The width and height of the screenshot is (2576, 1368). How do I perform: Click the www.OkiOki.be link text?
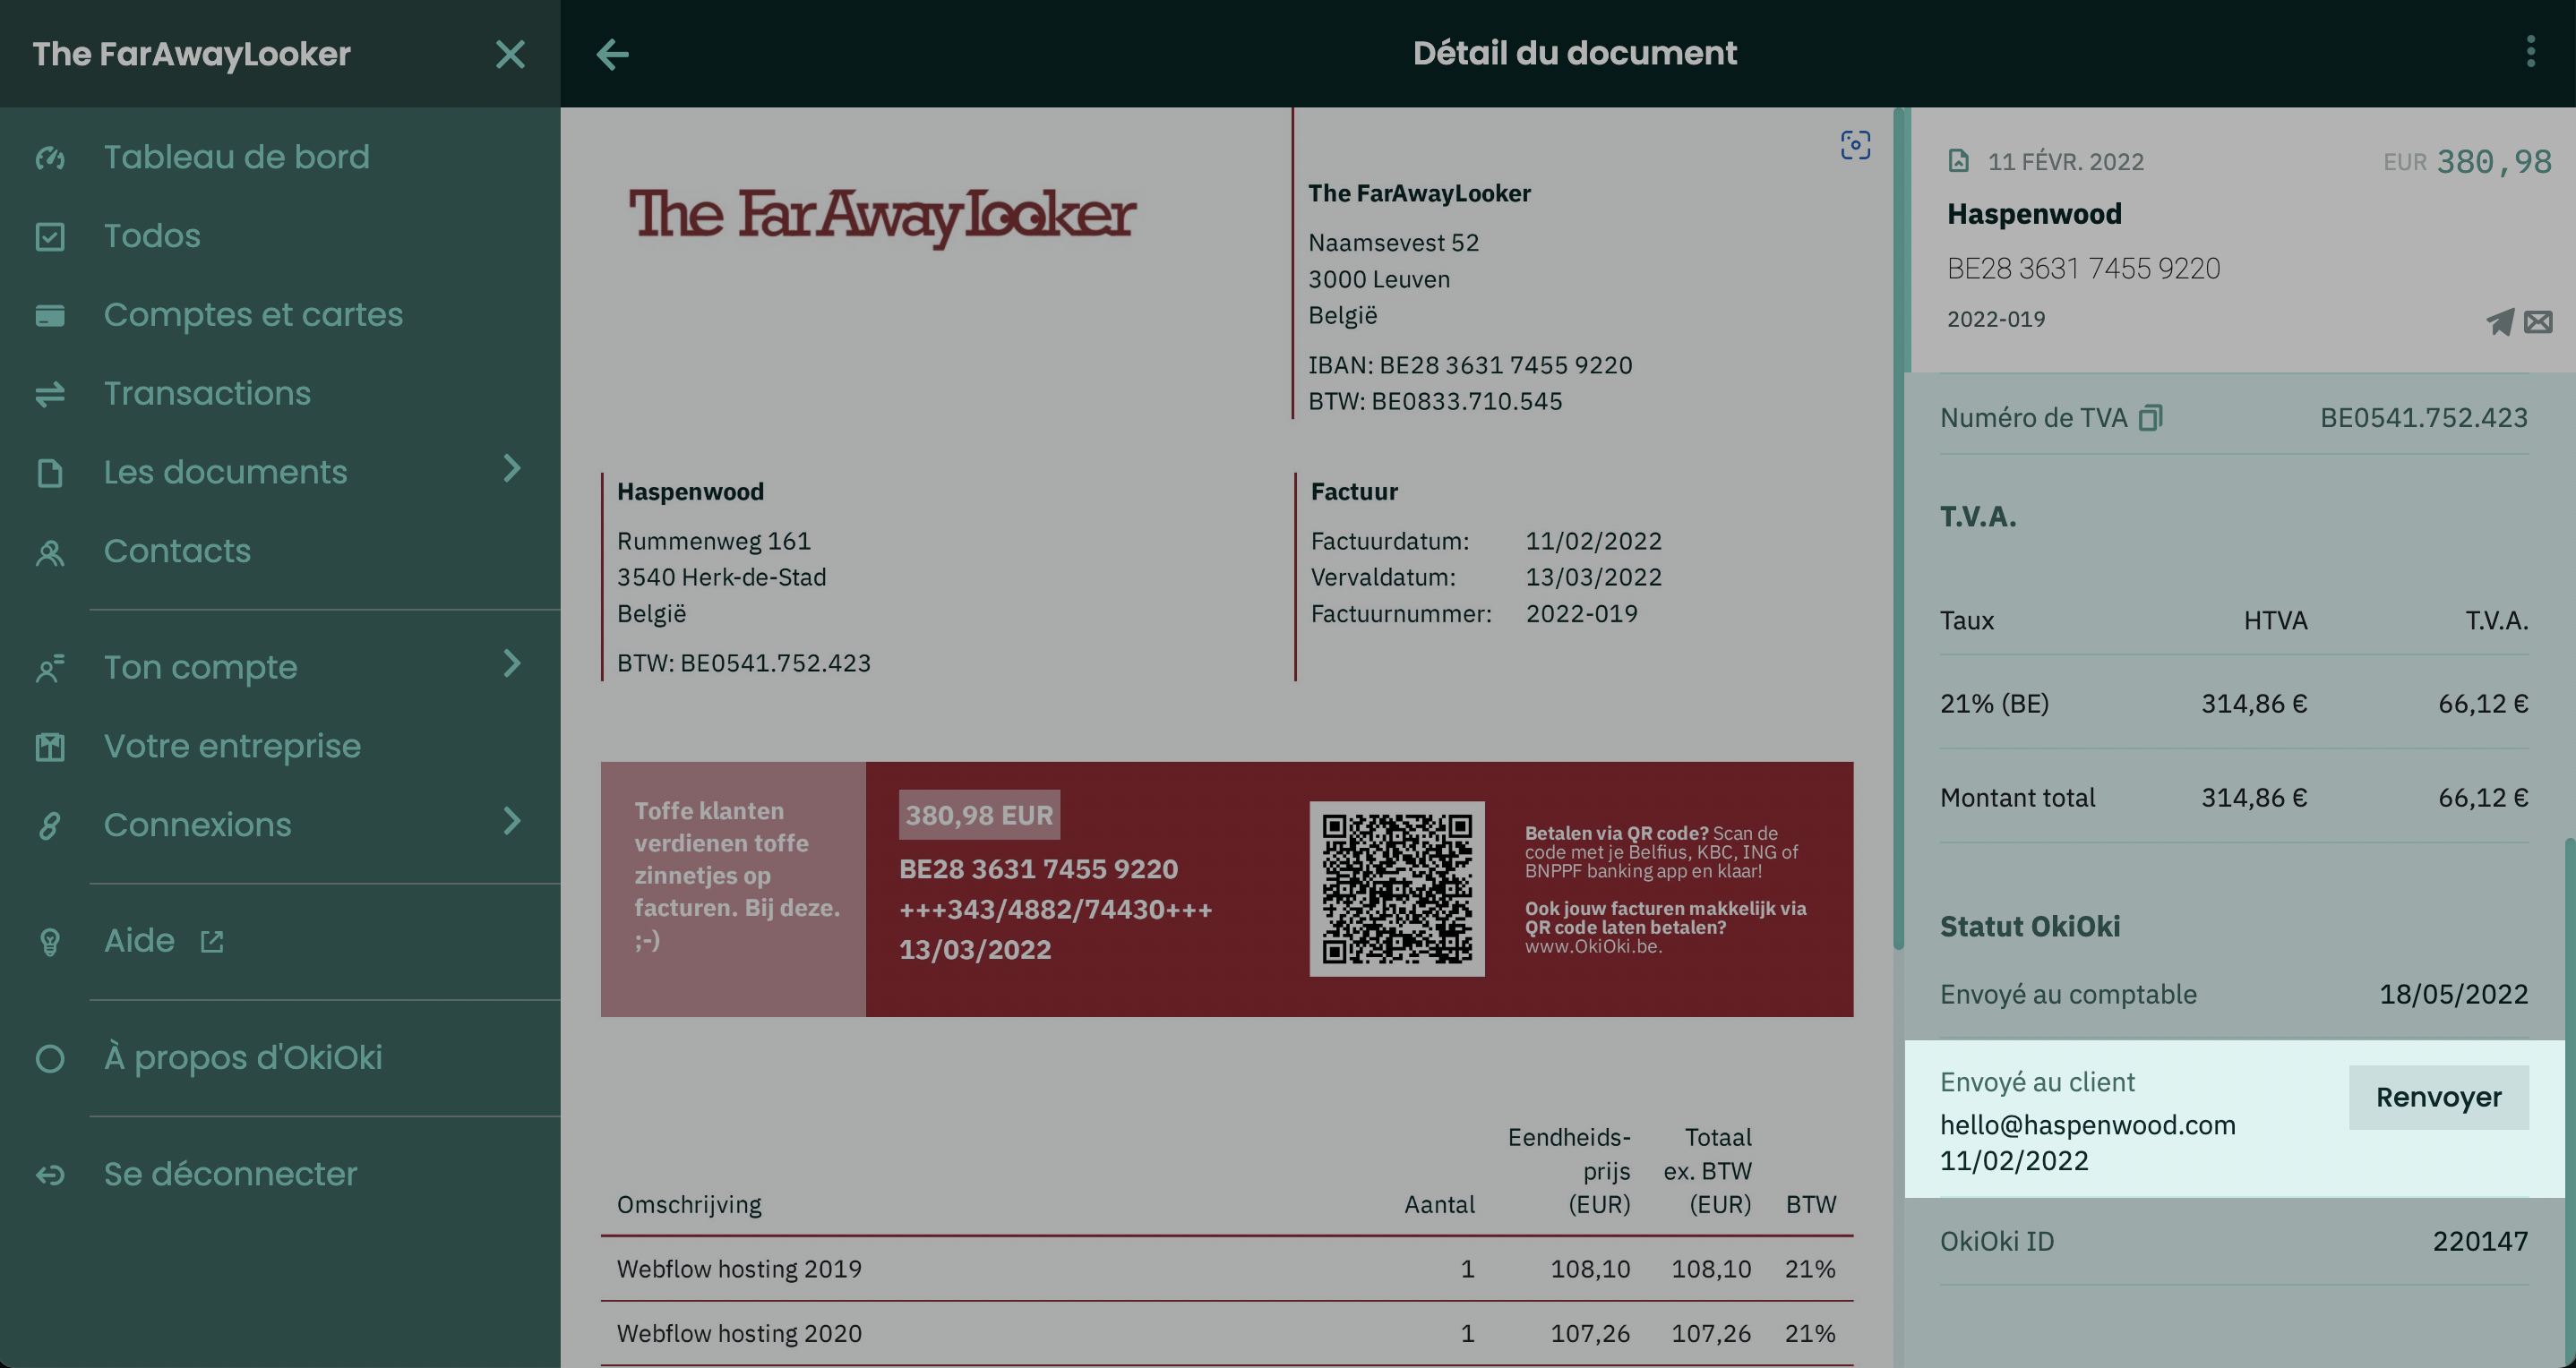[x=1593, y=946]
